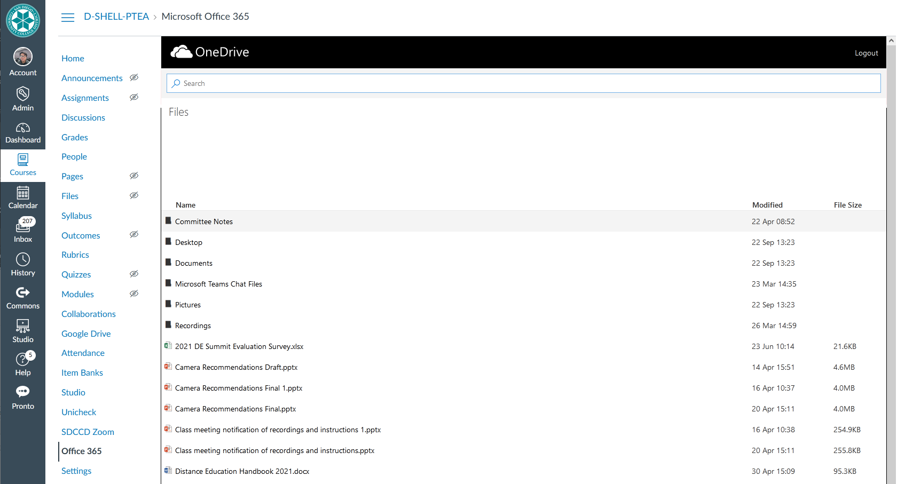Collapse the course menu with hamburger button

click(x=68, y=18)
